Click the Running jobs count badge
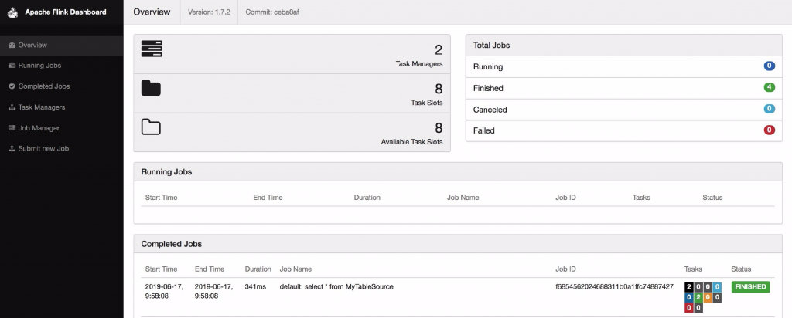The image size is (792, 318). 770,66
